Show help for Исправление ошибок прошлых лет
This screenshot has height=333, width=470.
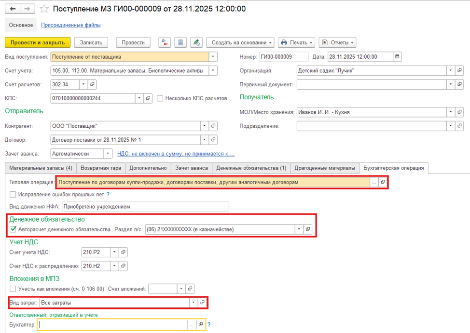click(108, 194)
